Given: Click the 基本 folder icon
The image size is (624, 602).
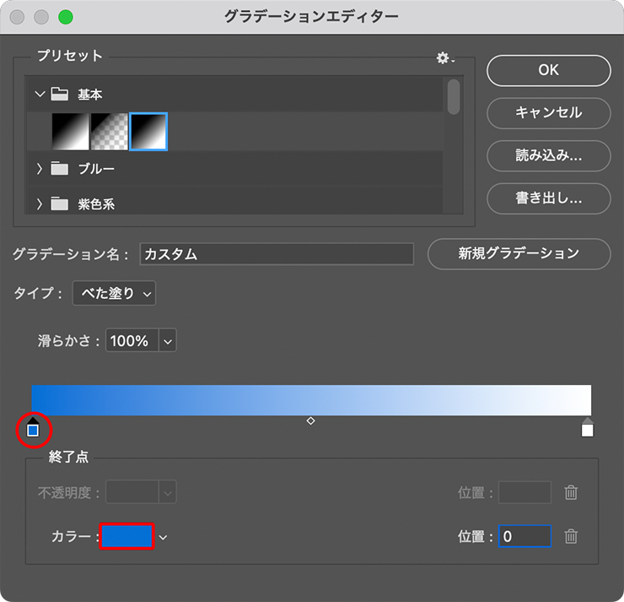Looking at the screenshot, I should pos(59,95).
